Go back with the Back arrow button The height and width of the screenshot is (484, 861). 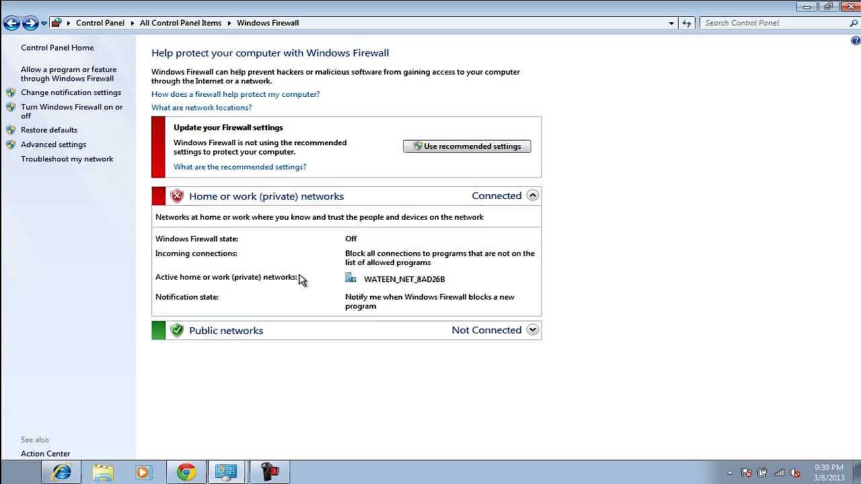[x=11, y=23]
